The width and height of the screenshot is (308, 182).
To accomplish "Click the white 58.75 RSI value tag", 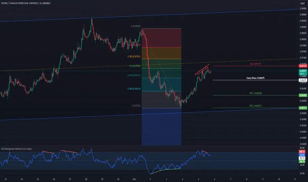I will tap(302, 158).
